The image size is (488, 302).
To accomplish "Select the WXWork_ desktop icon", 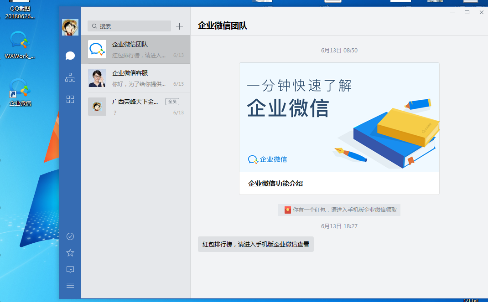I will click(20, 45).
